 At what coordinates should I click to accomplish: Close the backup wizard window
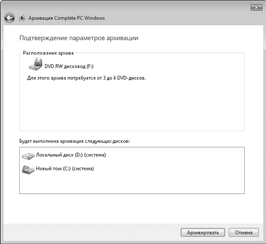tap(256, 7)
